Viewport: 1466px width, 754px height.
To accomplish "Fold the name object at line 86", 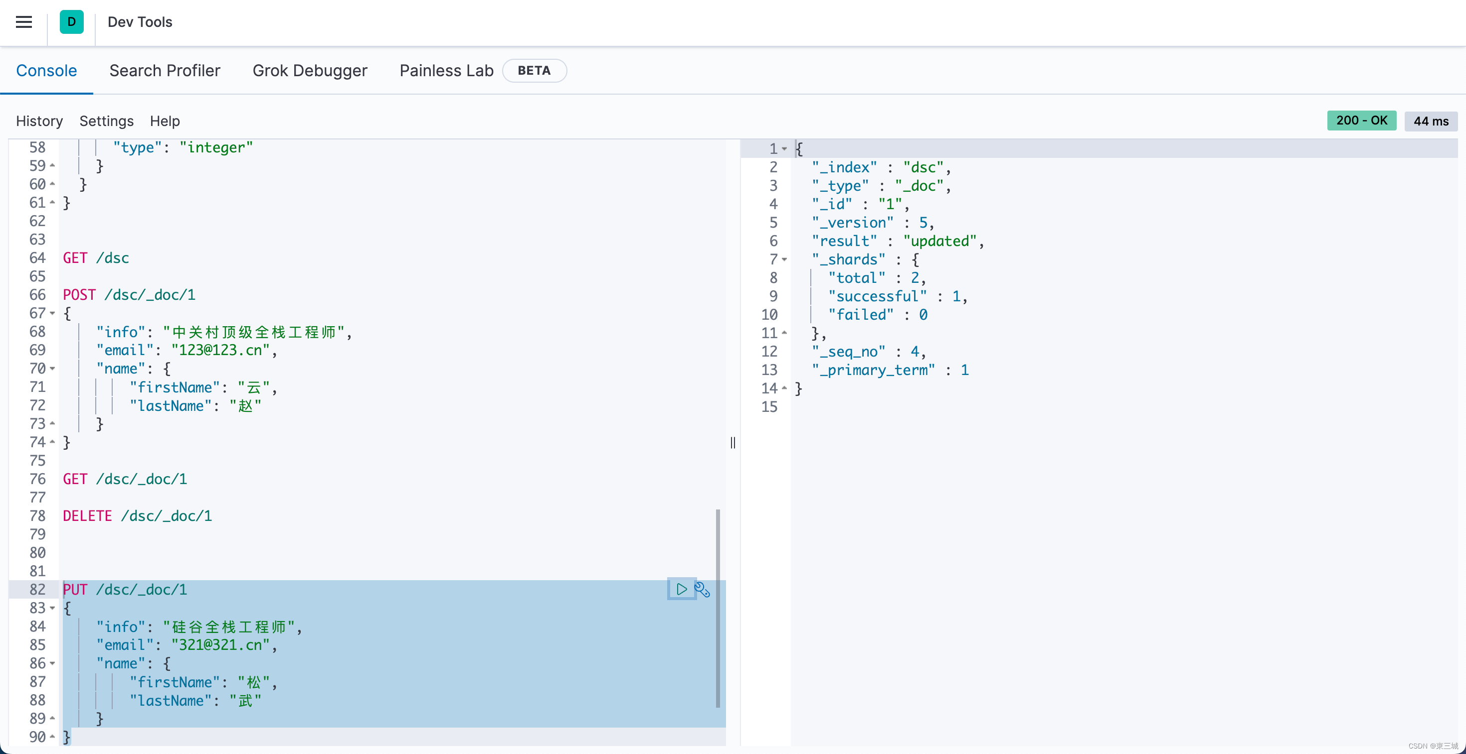I will (x=52, y=664).
